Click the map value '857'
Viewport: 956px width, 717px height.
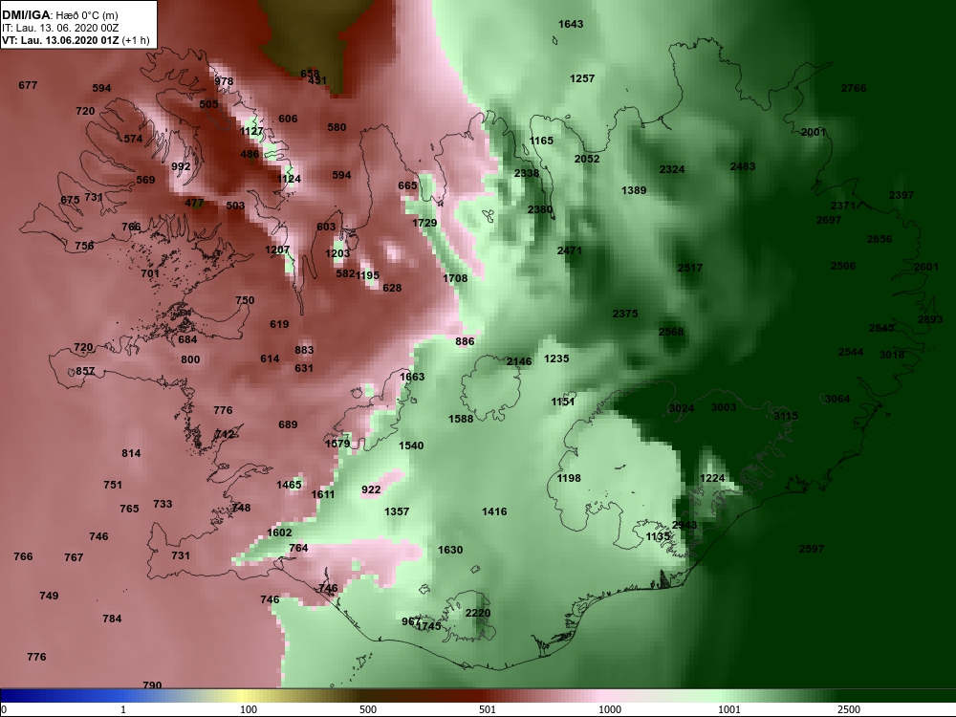tap(85, 371)
